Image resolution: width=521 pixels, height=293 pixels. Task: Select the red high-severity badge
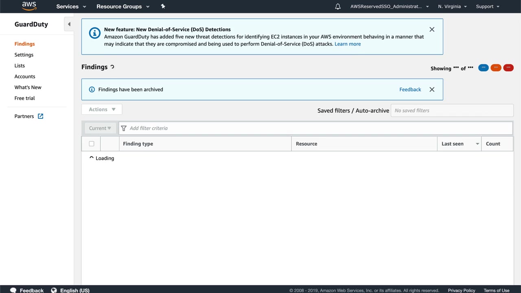pos(508,68)
